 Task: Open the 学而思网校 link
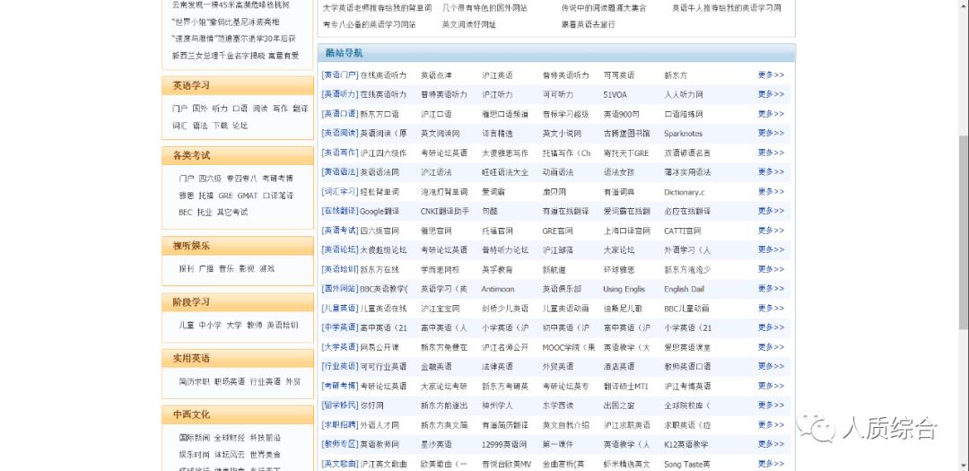click(440, 269)
